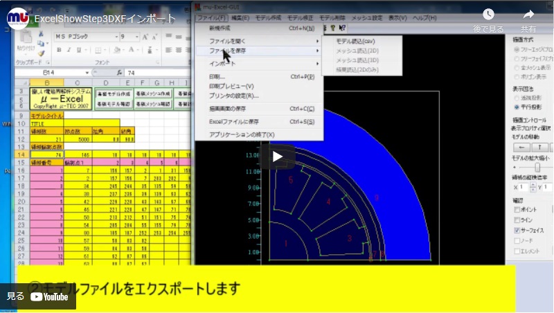The width and height of the screenshot is (554, 313).
Task: Adjust the モデルの拡大縮小 slider handle
Action: tap(537, 167)
